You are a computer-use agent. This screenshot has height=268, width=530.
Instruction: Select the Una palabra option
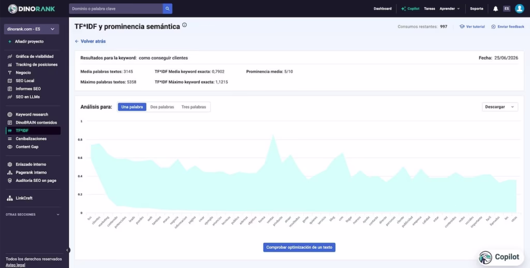click(x=132, y=107)
